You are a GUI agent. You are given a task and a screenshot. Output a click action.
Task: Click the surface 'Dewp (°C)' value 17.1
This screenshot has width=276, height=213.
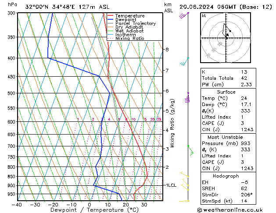[246, 105]
